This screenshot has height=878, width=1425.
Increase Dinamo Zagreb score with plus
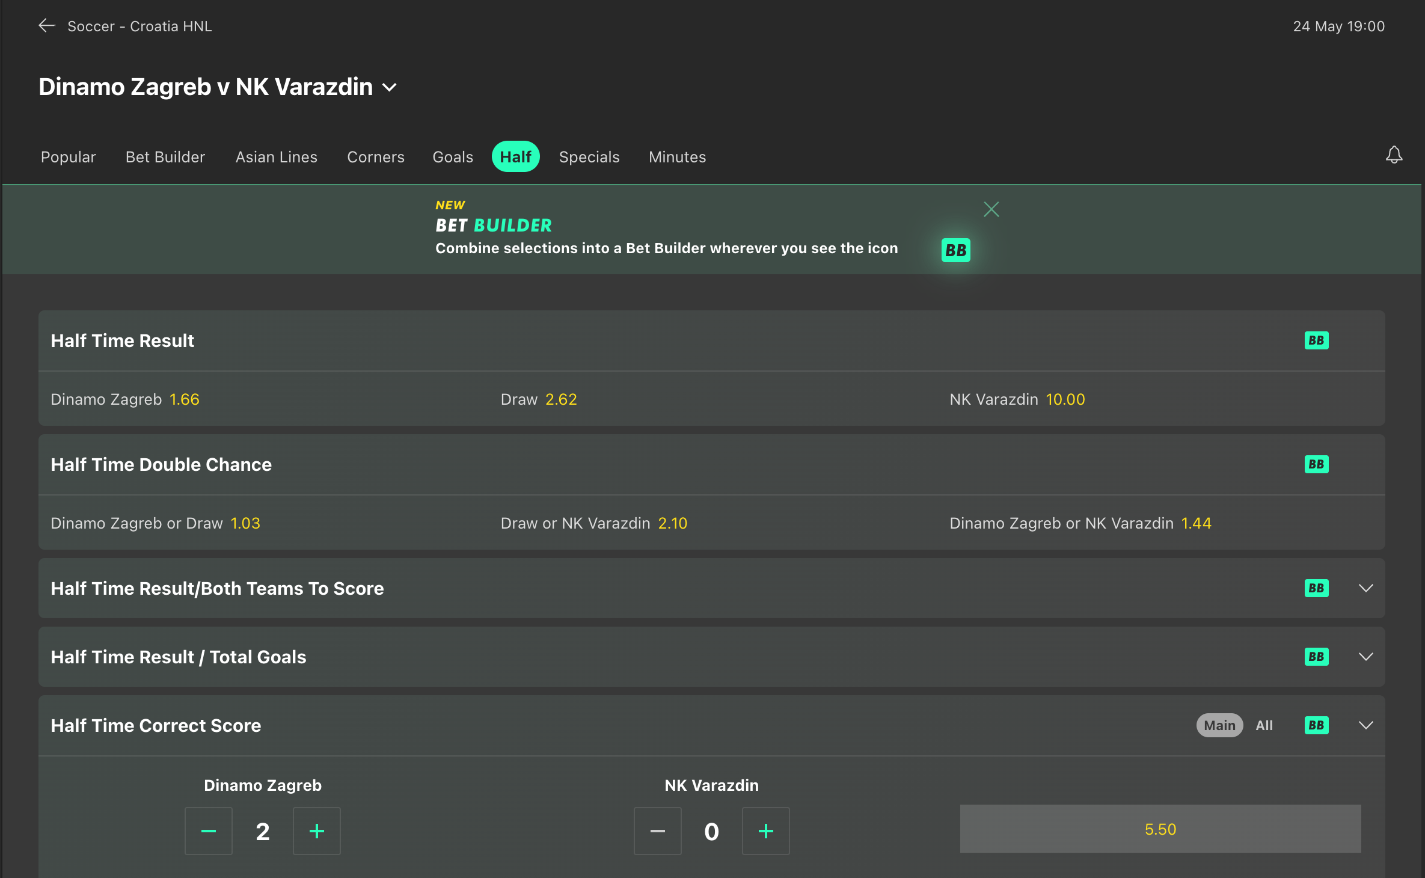pos(317,831)
